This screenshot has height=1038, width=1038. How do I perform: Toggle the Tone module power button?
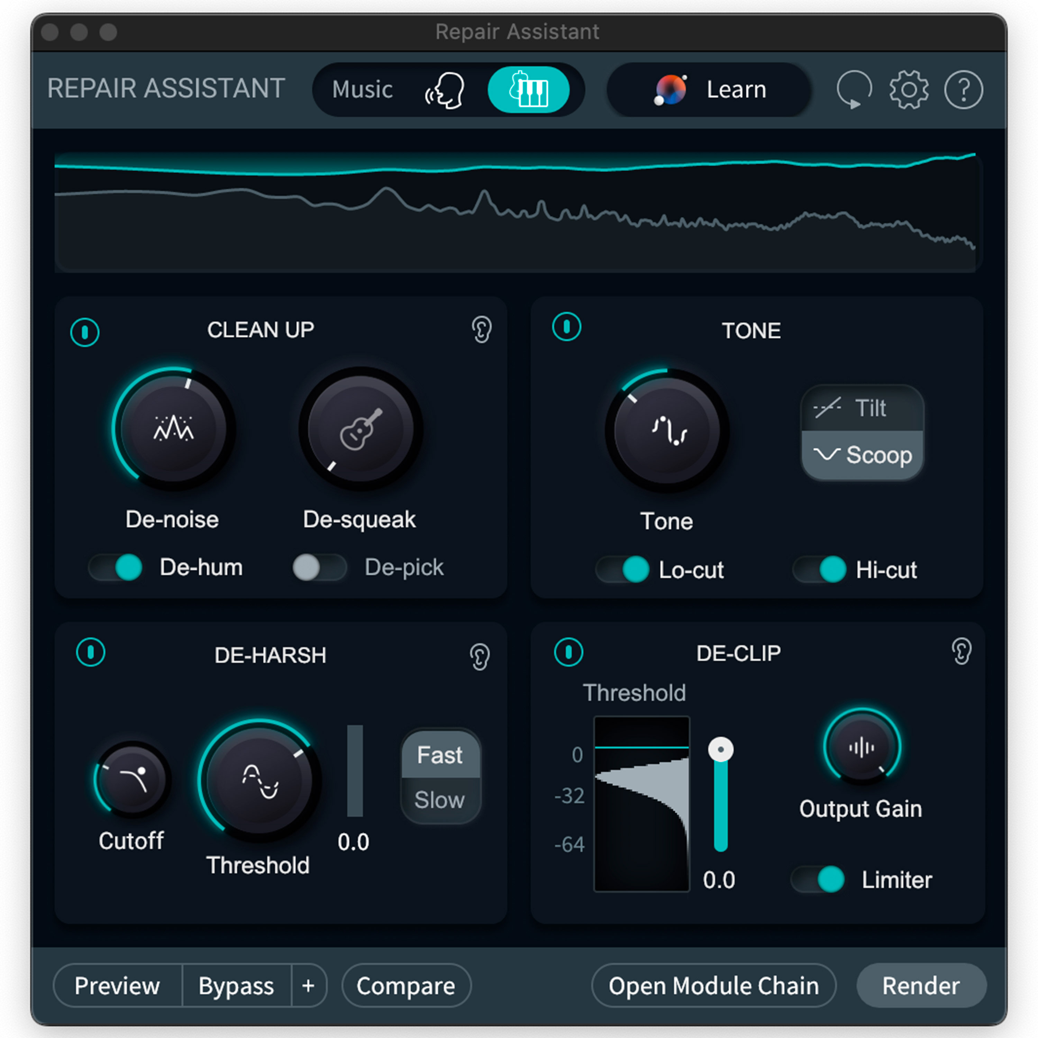click(567, 327)
